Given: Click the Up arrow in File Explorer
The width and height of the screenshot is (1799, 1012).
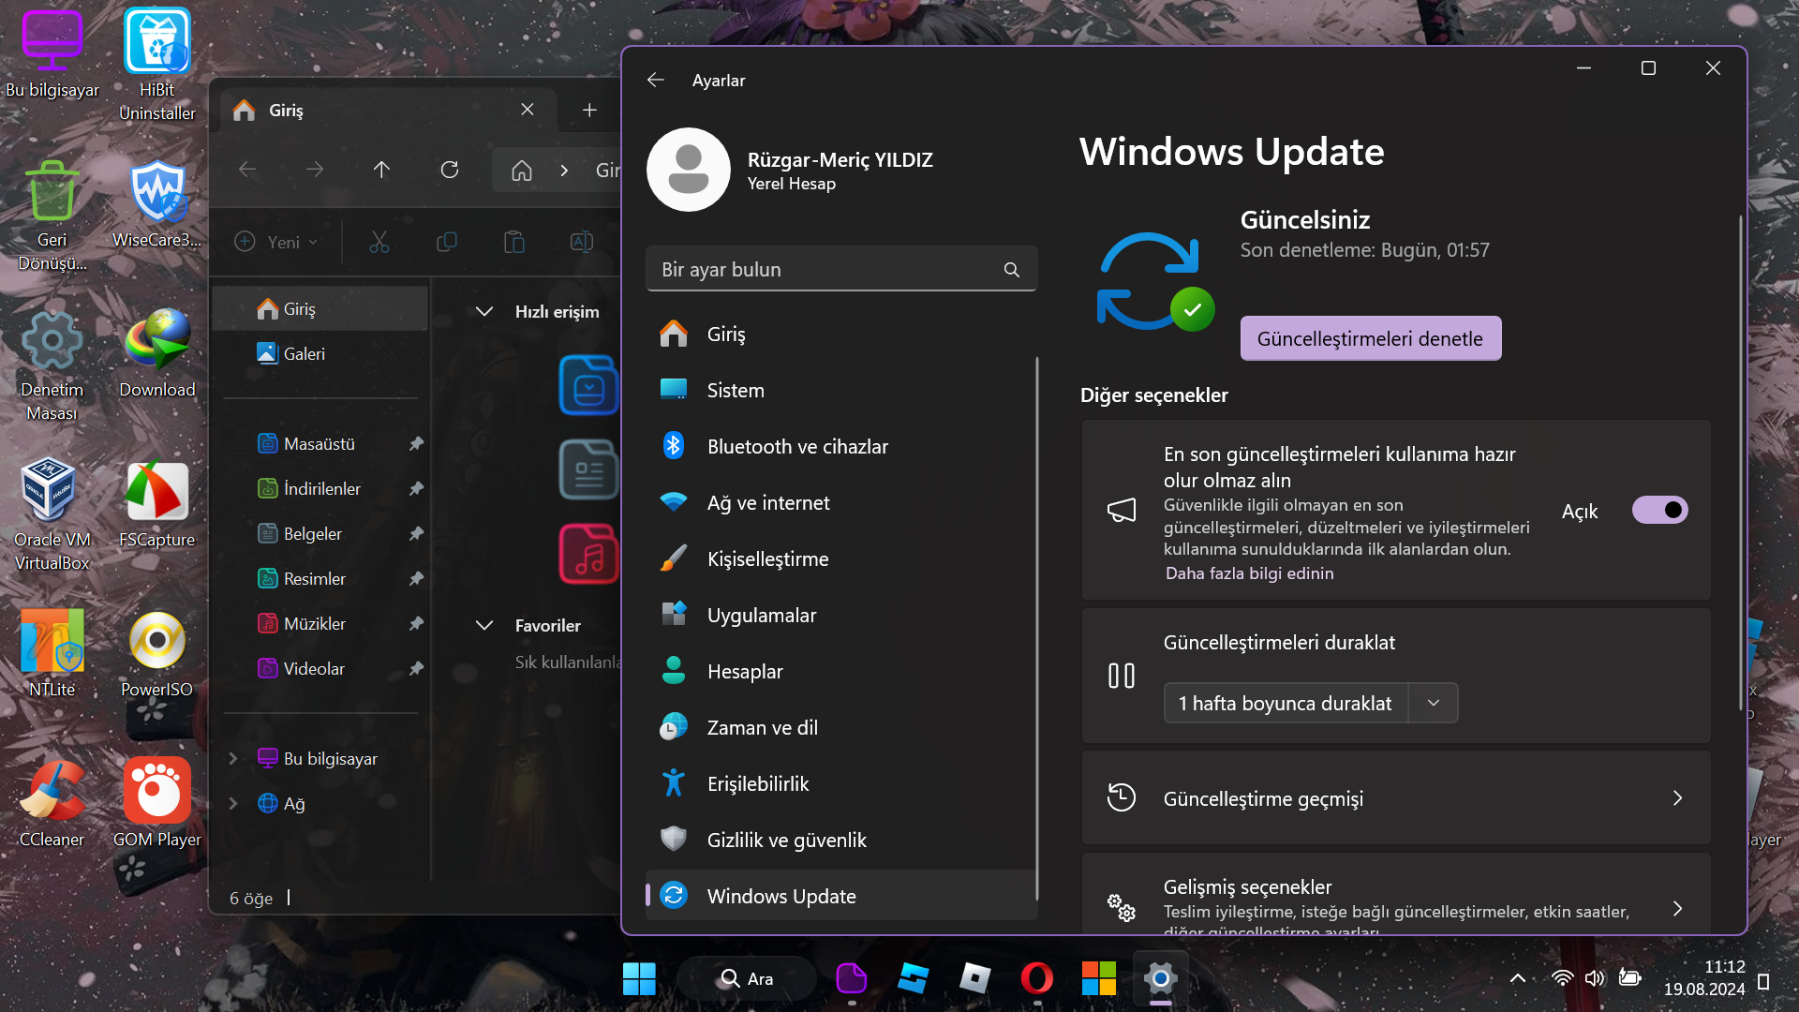Looking at the screenshot, I should coord(381,170).
